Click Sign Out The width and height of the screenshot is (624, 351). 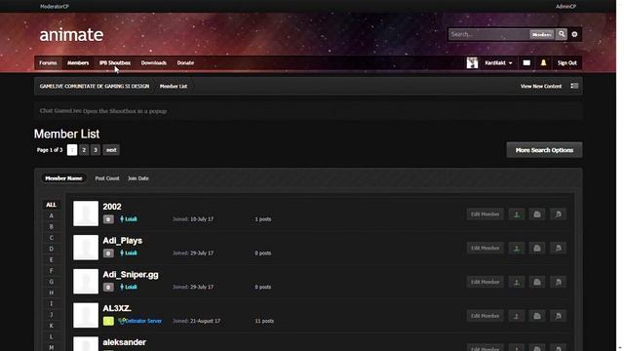[x=567, y=62]
